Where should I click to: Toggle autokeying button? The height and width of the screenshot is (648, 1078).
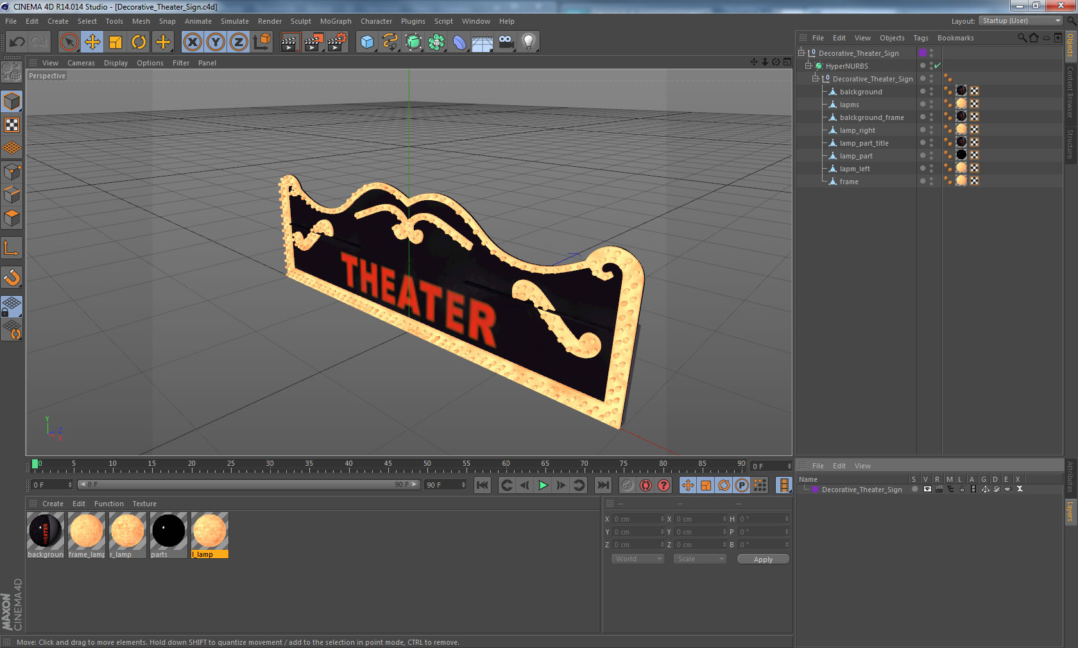pos(646,485)
